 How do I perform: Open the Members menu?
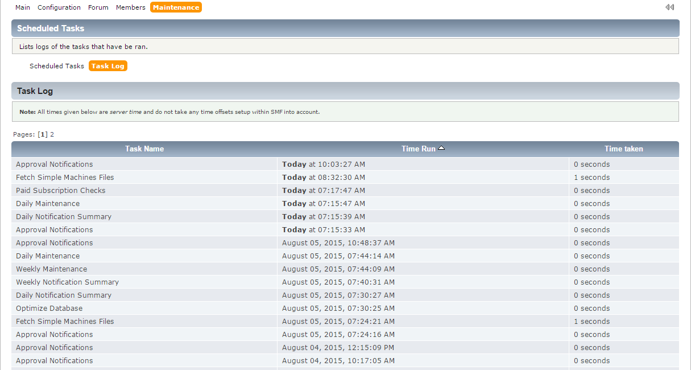(x=131, y=7)
